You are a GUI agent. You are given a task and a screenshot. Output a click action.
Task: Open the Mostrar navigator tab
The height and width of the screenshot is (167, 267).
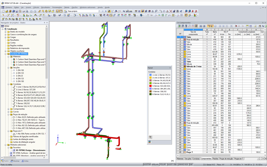click(x=15, y=161)
